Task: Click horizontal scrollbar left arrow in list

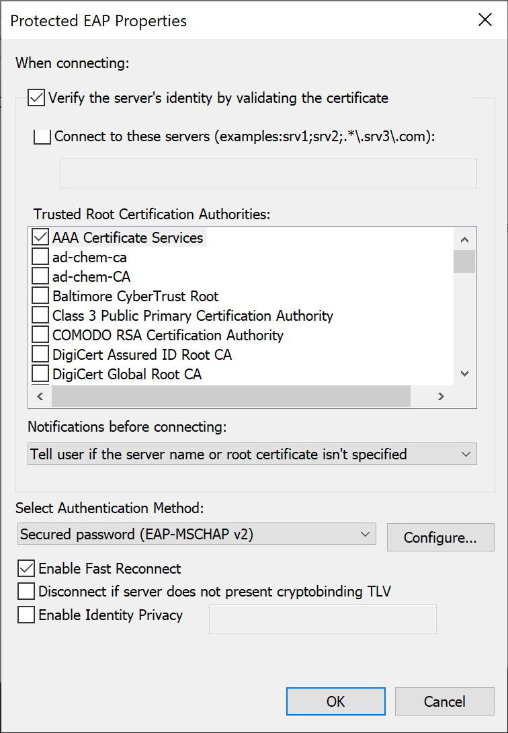Action: (40, 396)
